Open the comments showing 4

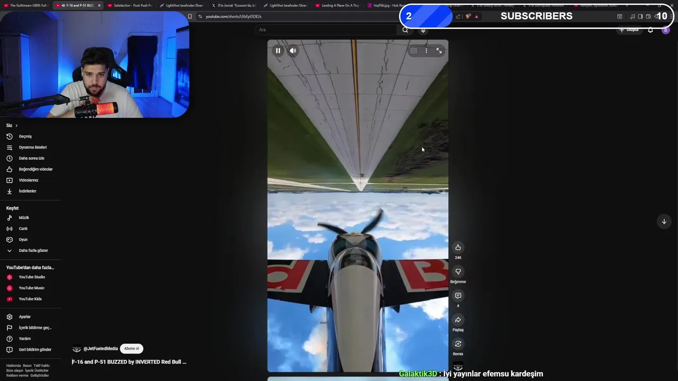pyautogui.click(x=458, y=296)
